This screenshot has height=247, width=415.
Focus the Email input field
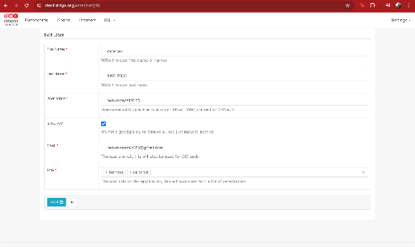234,147
